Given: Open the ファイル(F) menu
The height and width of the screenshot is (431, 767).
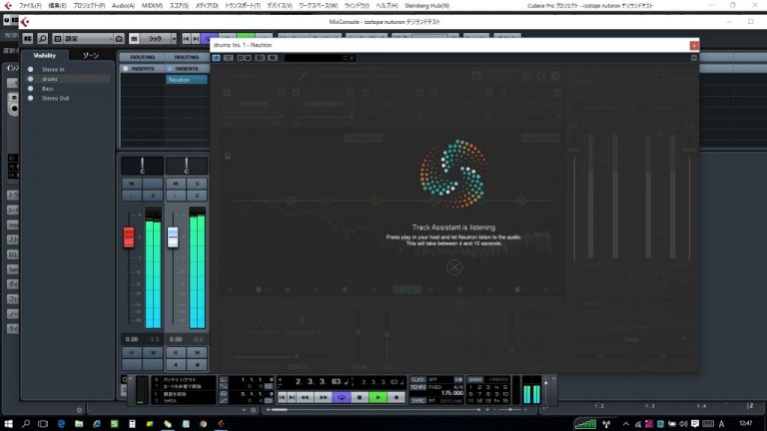Looking at the screenshot, I should 30,5.
